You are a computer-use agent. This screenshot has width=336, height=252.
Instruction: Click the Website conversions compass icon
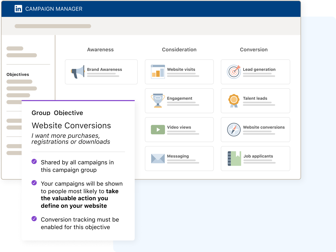tap(234, 130)
